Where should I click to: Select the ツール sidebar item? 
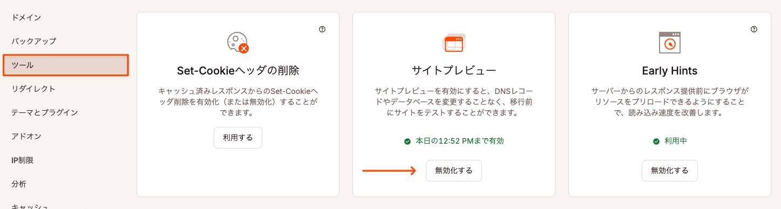click(65, 65)
